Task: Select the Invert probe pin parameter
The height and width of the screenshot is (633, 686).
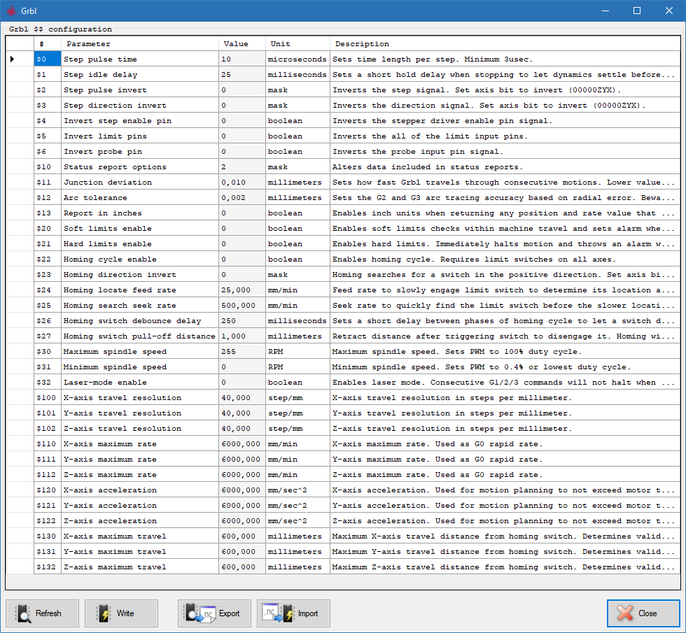Action: point(140,151)
